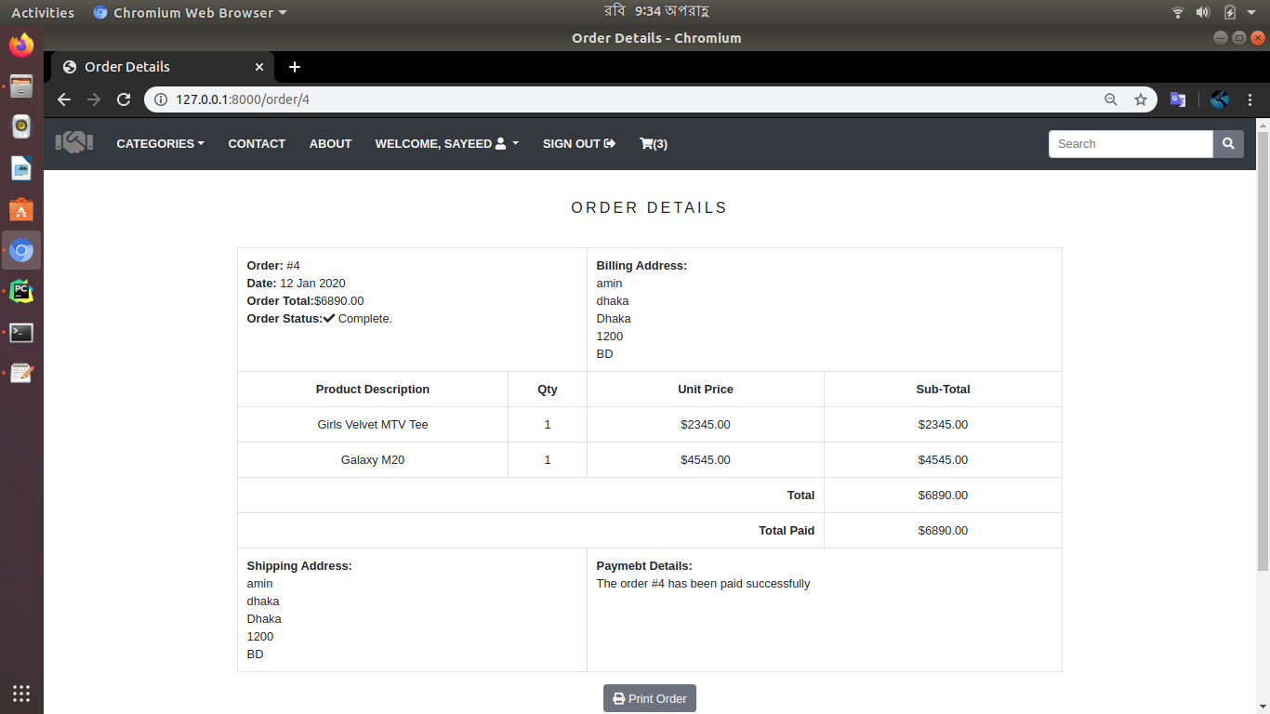Click the Print Order button

[x=650, y=698]
